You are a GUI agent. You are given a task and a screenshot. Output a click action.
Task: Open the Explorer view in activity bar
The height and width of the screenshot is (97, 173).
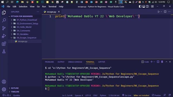[x=4, y=13]
